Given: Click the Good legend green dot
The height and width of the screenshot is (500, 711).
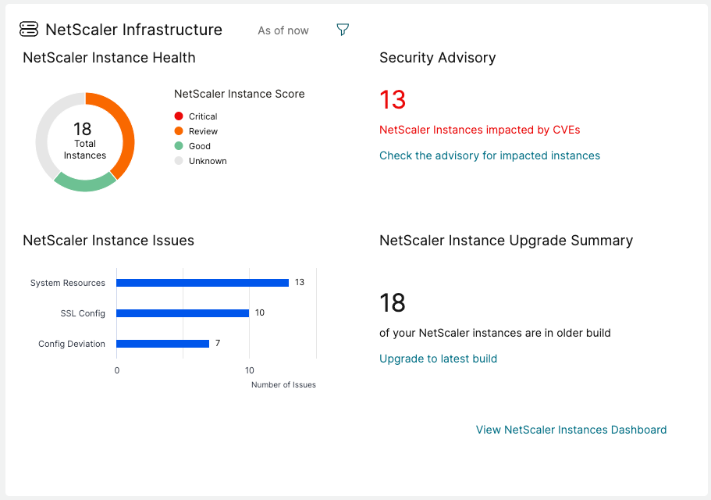Looking at the screenshot, I should (x=179, y=145).
